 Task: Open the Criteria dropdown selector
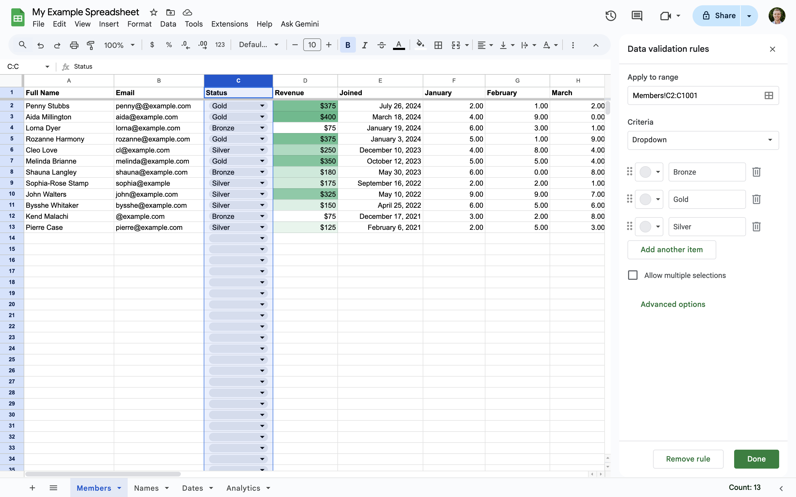click(703, 140)
